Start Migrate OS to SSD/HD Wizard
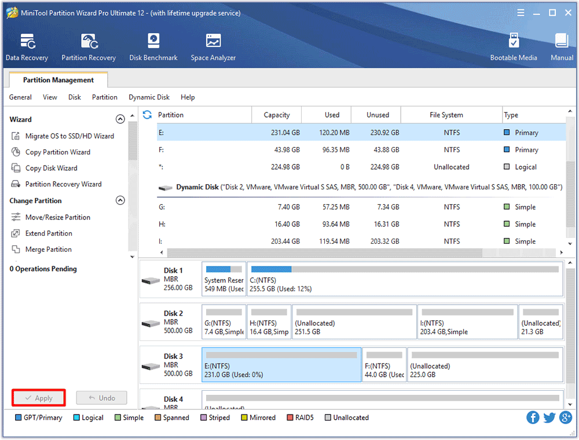The width and height of the screenshot is (579, 440). (x=69, y=136)
